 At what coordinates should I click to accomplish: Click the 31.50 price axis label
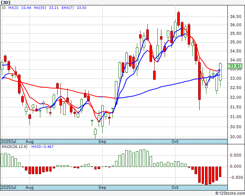point(235,107)
